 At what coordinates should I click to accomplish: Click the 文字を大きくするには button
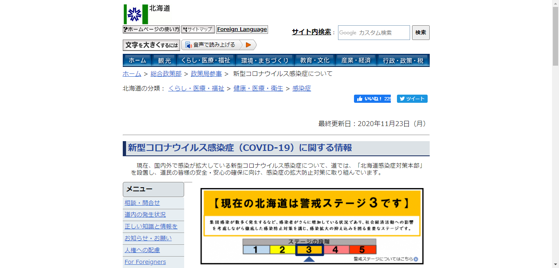pyautogui.click(x=151, y=45)
